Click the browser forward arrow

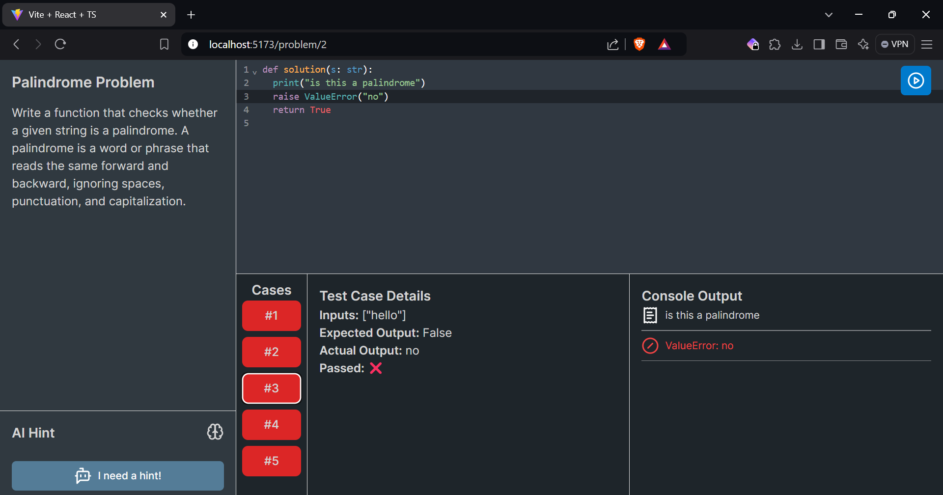[x=38, y=44]
